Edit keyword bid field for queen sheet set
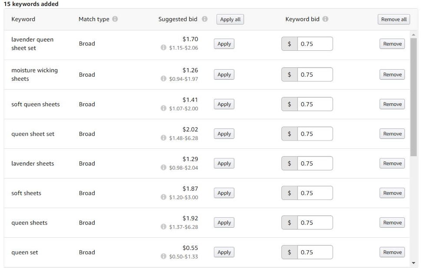The height and width of the screenshot is (268, 423). [315, 134]
